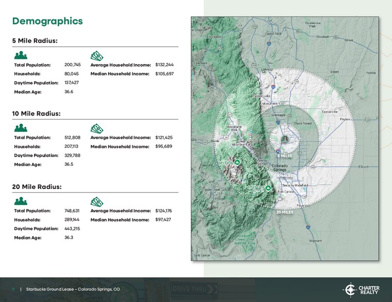Click the Charter Realty compass logo
The width and height of the screenshot is (392, 302).
(x=350, y=290)
